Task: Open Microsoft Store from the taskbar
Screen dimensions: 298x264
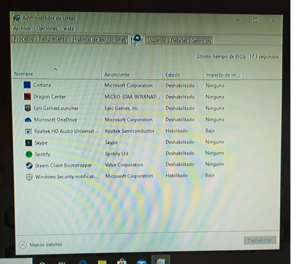Action: point(122,261)
